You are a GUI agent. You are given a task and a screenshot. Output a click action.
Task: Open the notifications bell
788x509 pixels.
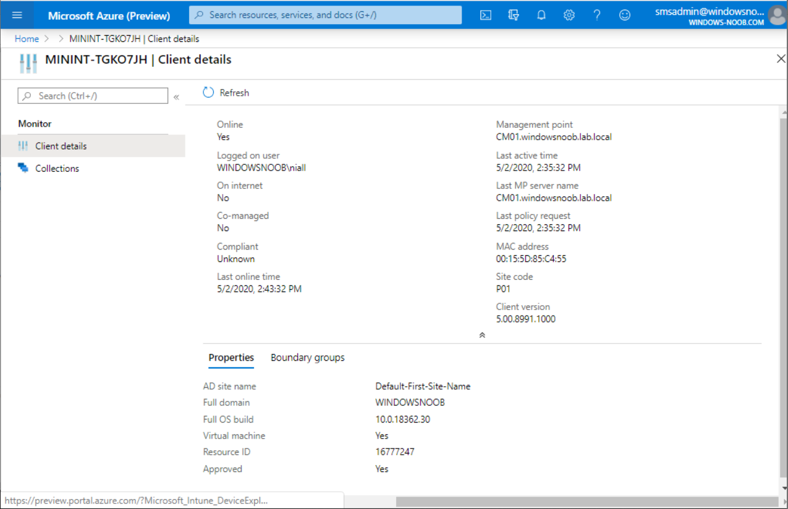pyautogui.click(x=541, y=15)
